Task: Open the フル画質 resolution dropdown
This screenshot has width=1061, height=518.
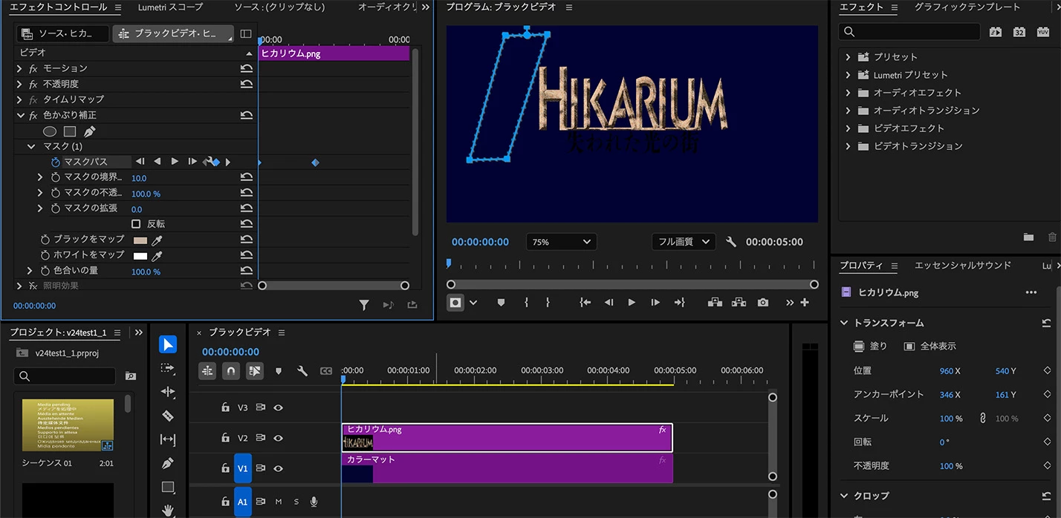Action: (x=684, y=242)
